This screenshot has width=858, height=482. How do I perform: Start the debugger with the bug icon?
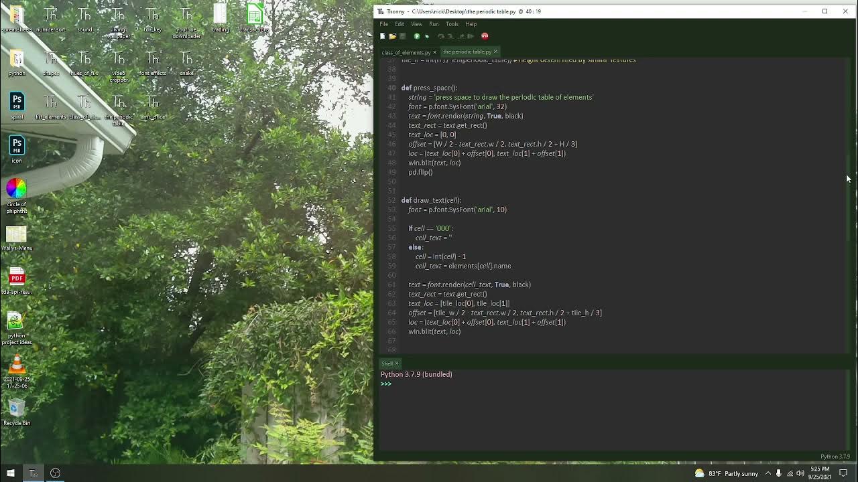[x=427, y=36]
